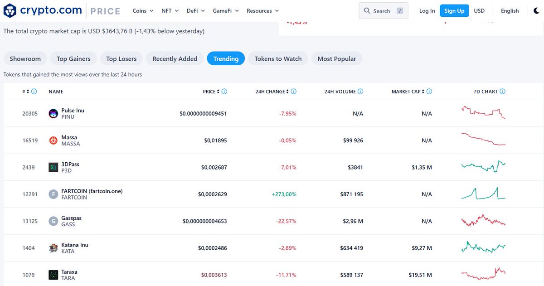Viewport: 544px width, 286px height.
Task: Expand the Coins dropdown menu
Action: 142,11
